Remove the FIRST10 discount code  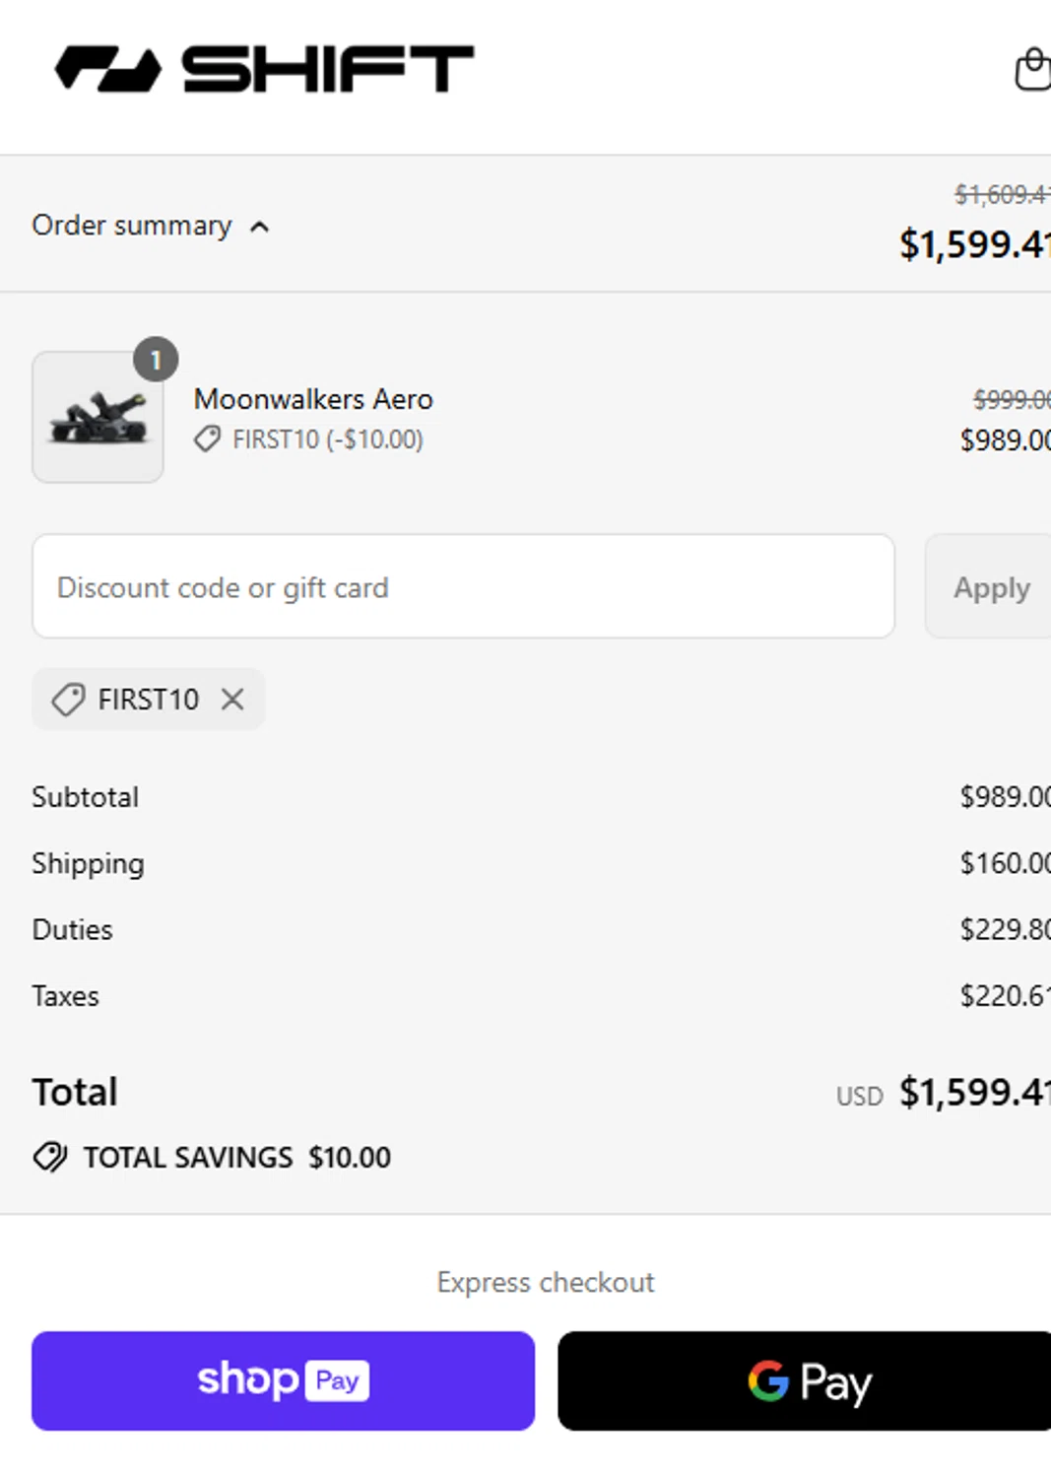click(x=232, y=700)
